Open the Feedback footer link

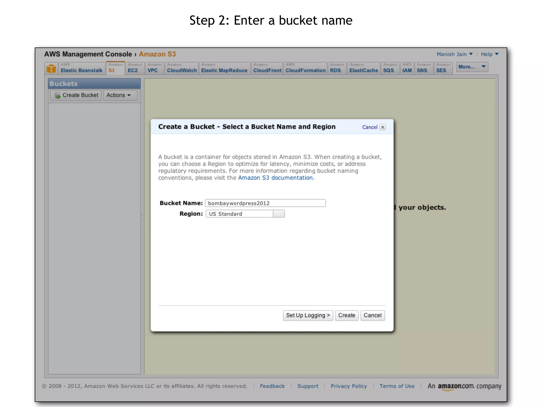272,386
